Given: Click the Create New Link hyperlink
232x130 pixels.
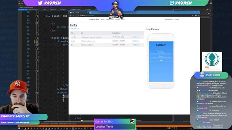Looking at the screenshot, I should pos(75,29).
